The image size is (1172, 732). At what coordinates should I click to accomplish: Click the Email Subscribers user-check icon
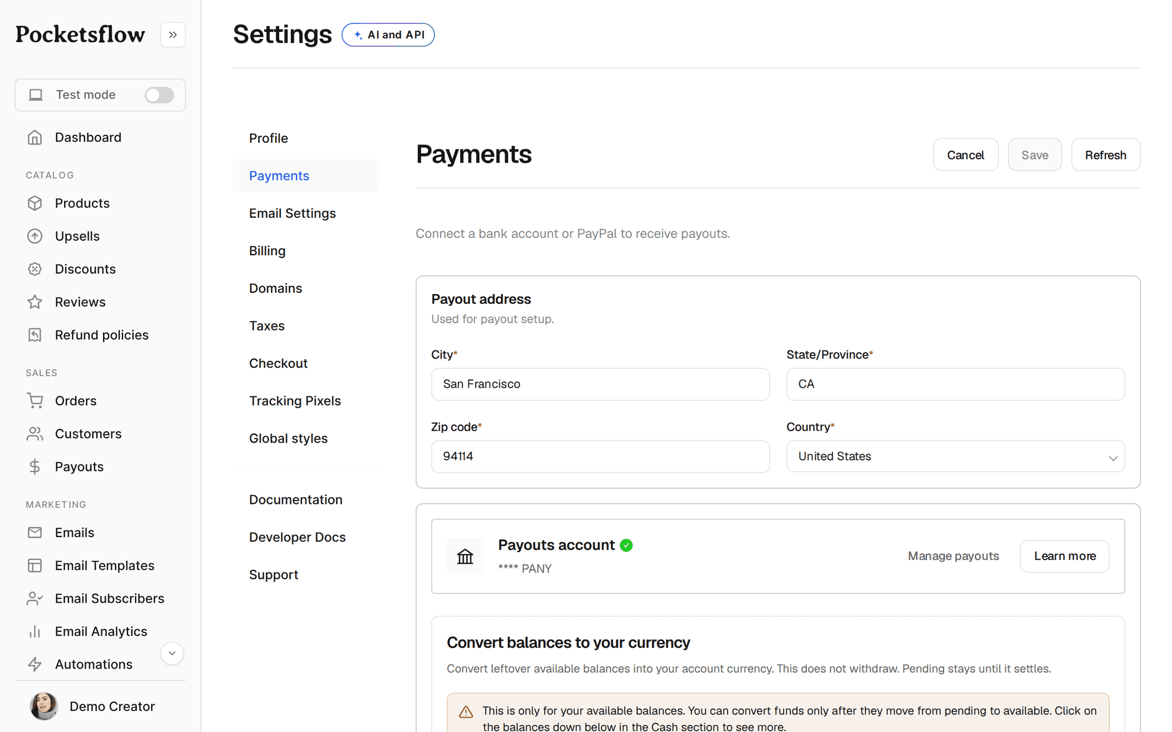click(x=35, y=599)
